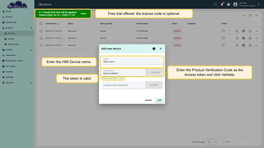Open John Doe user avatar icon
The height and width of the screenshot is (148, 264).
[235, 5]
